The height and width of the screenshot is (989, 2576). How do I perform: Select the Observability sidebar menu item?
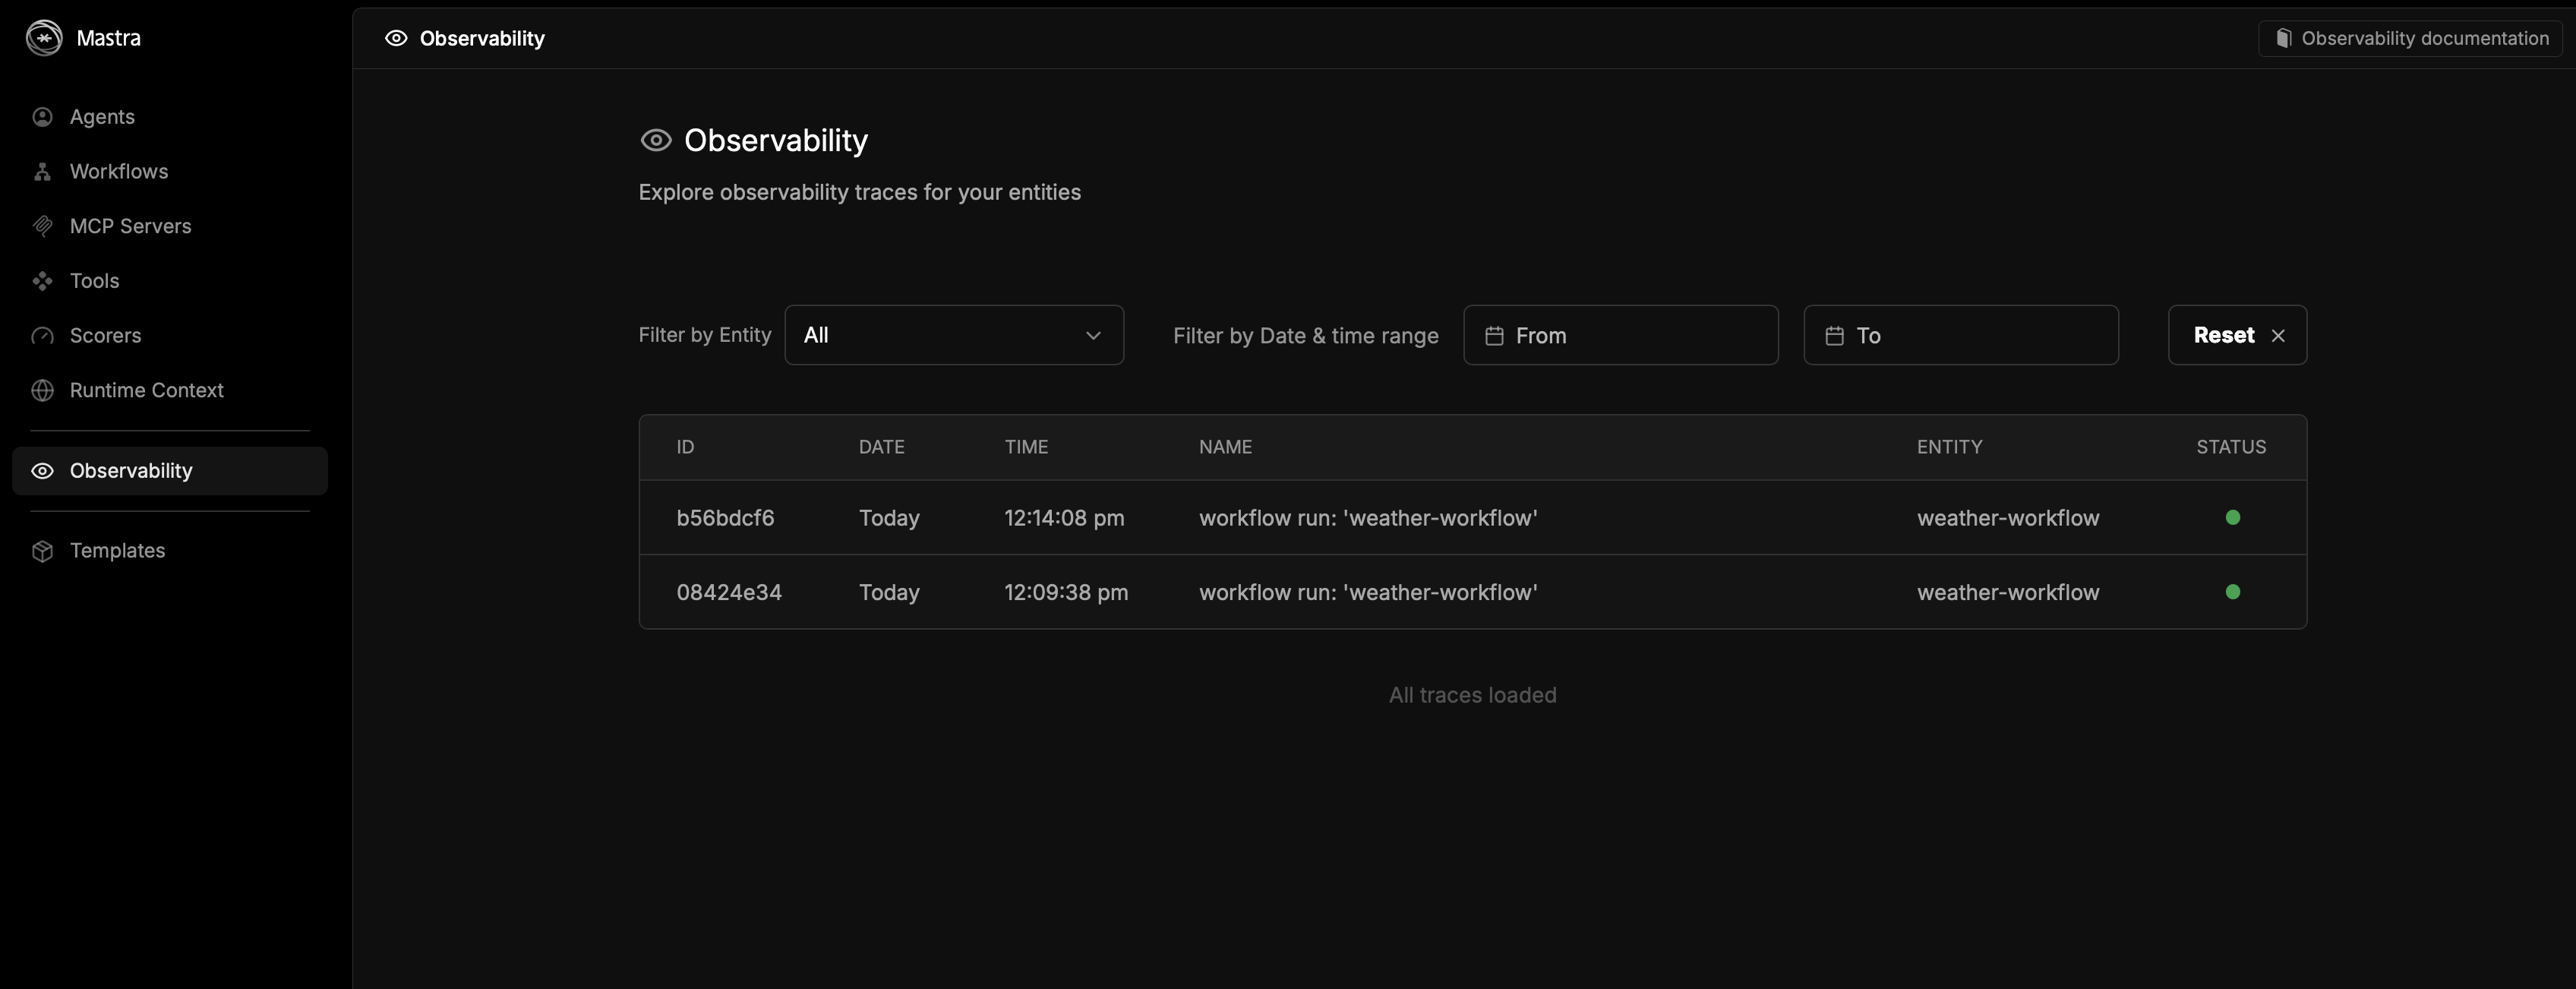pos(131,471)
